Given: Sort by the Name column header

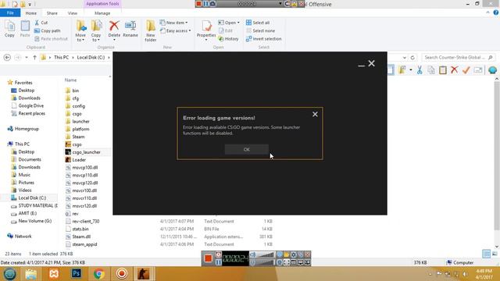Looking at the screenshot, I should click(70, 80).
